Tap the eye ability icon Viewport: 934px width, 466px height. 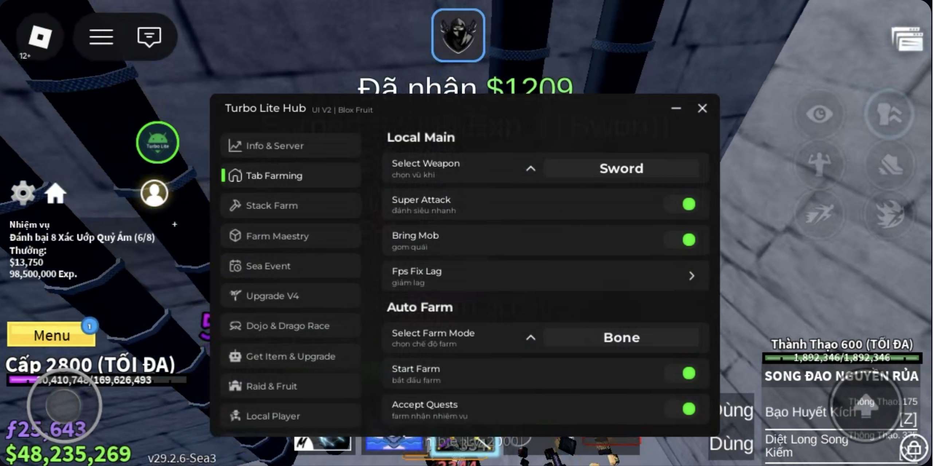[x=820, y=114]
